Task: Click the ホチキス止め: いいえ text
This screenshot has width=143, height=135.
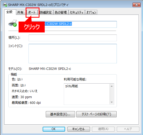Action: click(25, 91)
